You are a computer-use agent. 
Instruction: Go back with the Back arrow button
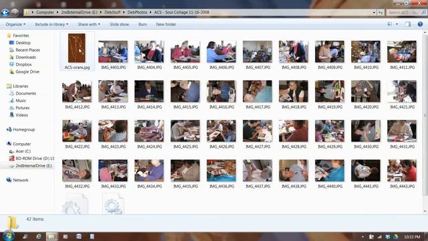pyautogui.click(x=5, y=12)
